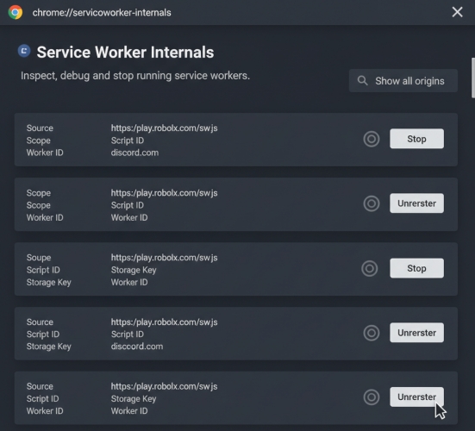Select the circular icon in the Scope, Scope card
The width and height of the screenshot is (475, 431).
click(x=372, y=203)
